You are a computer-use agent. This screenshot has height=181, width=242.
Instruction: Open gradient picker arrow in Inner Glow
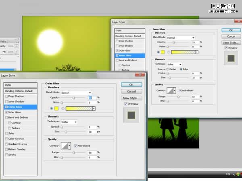coord(197,52)
